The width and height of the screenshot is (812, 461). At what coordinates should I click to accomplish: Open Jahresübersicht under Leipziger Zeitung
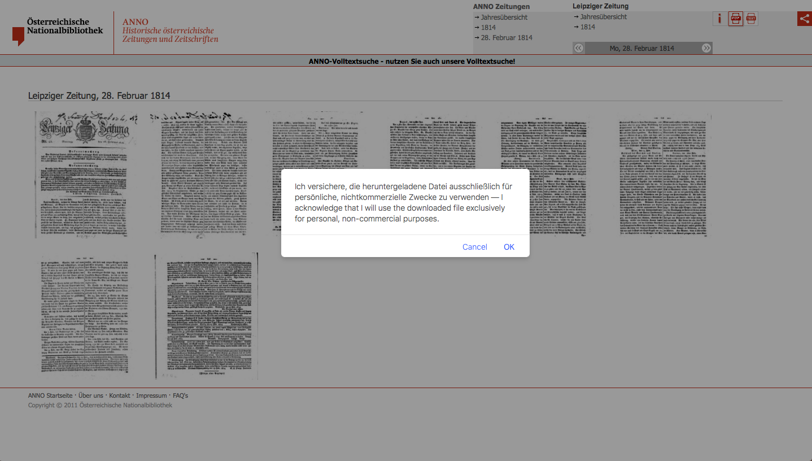(x=603, y=16)
